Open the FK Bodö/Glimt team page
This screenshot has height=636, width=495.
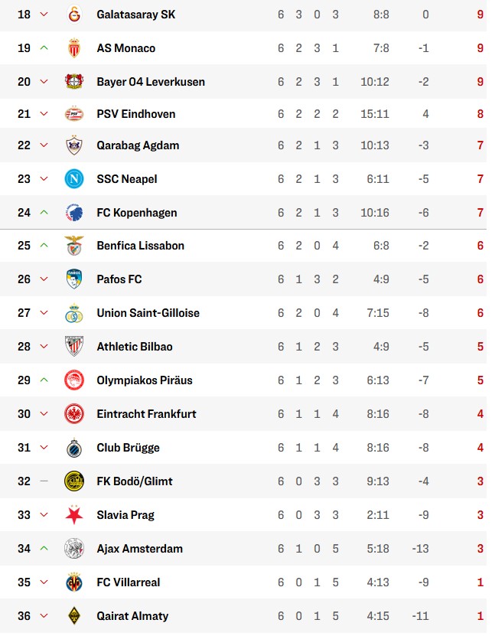click(135, 481)
